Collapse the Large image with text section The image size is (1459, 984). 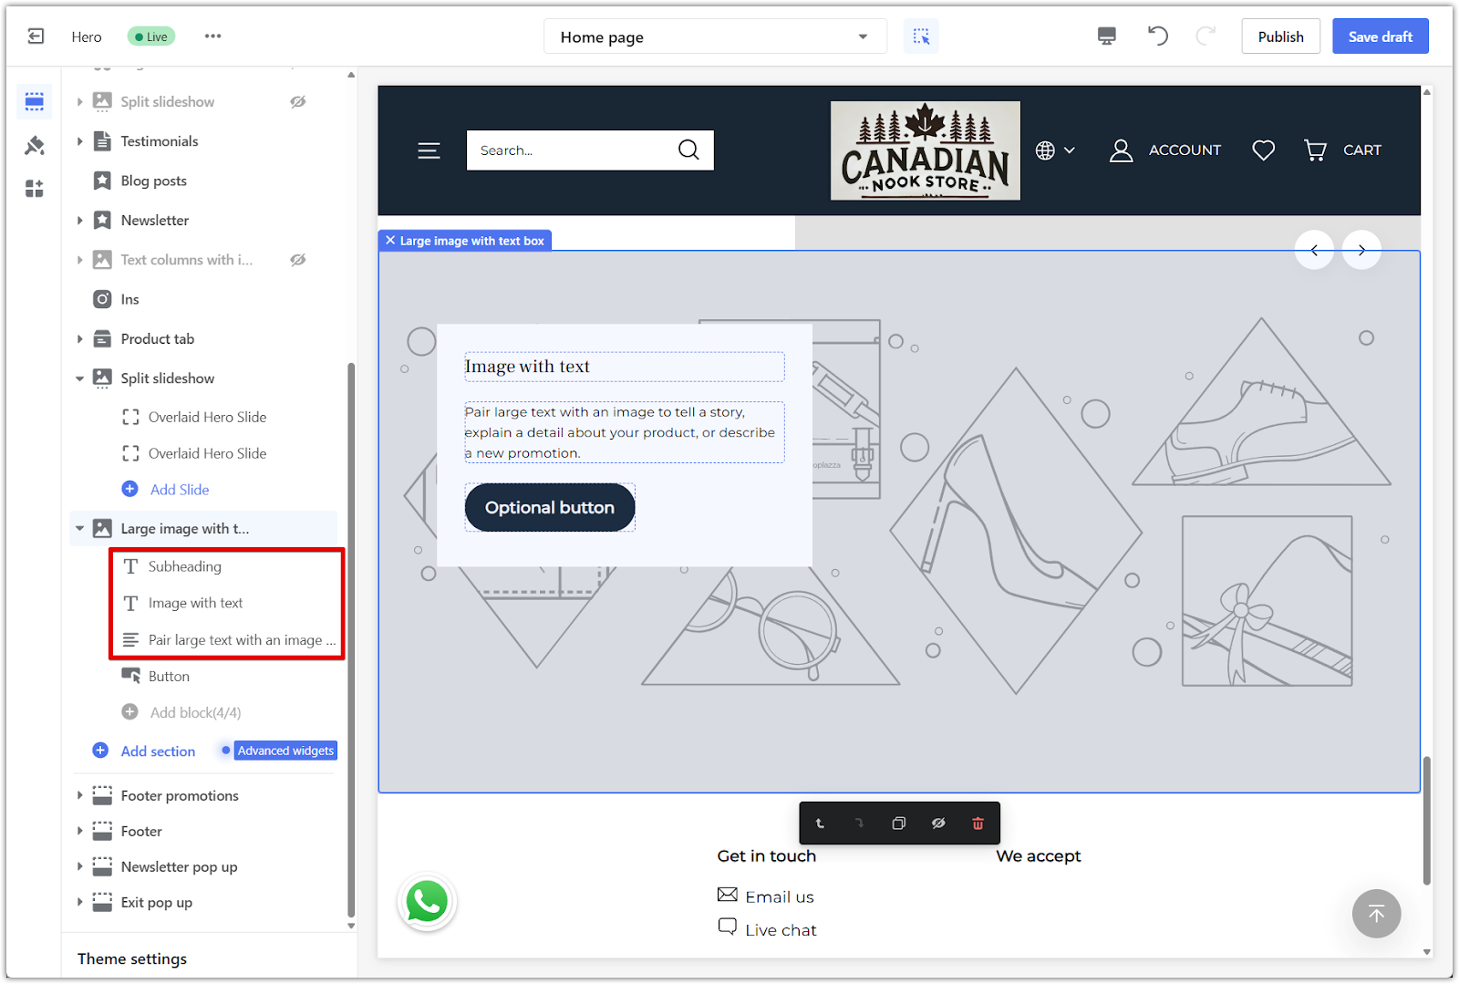(x=80, y=529)
